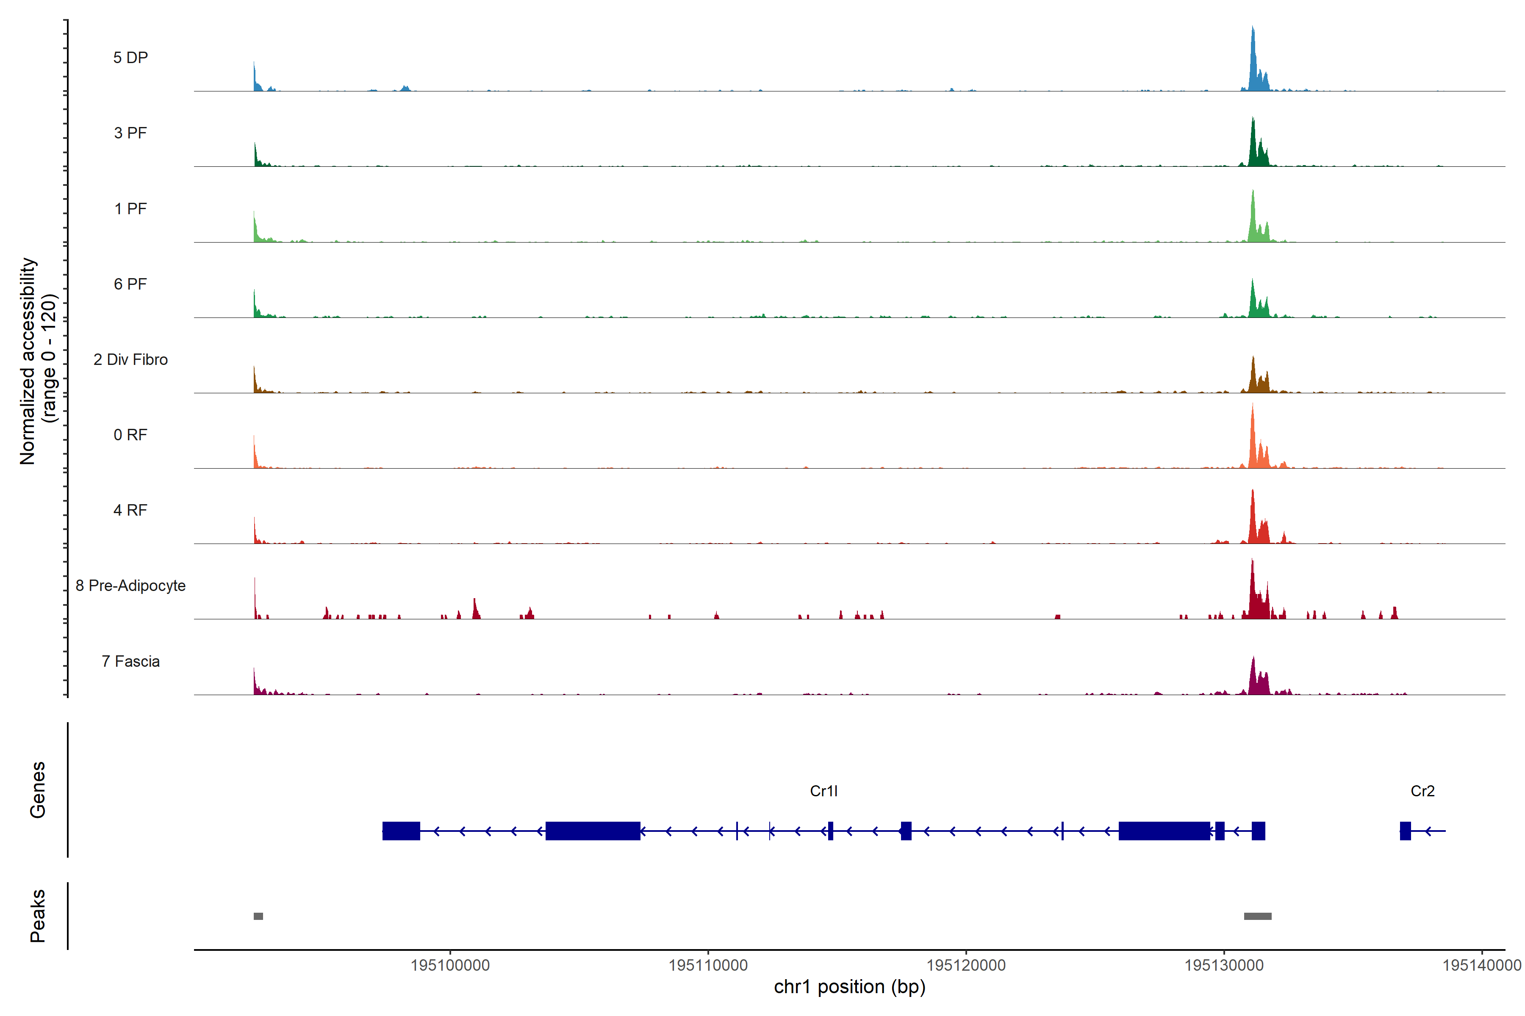Click the 2 Div Fibro track label
The image size is (1525, 1016).
(x=130, y=359)
